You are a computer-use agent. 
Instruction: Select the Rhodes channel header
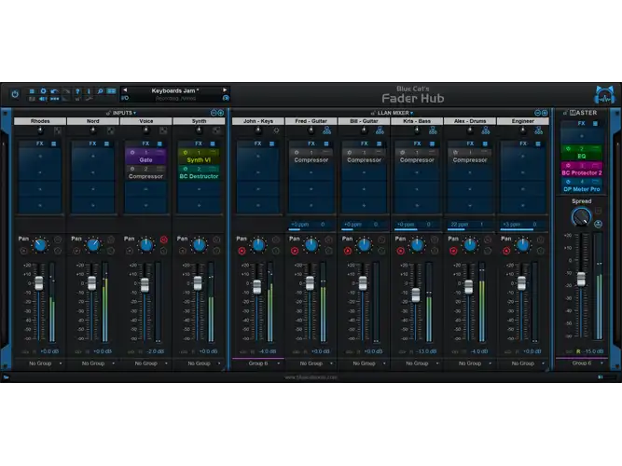(40, 121)
